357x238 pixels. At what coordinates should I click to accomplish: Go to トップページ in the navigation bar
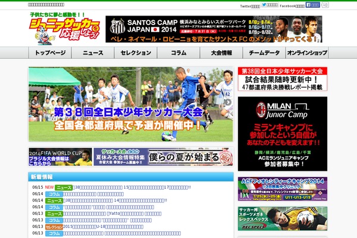[50, 53]
